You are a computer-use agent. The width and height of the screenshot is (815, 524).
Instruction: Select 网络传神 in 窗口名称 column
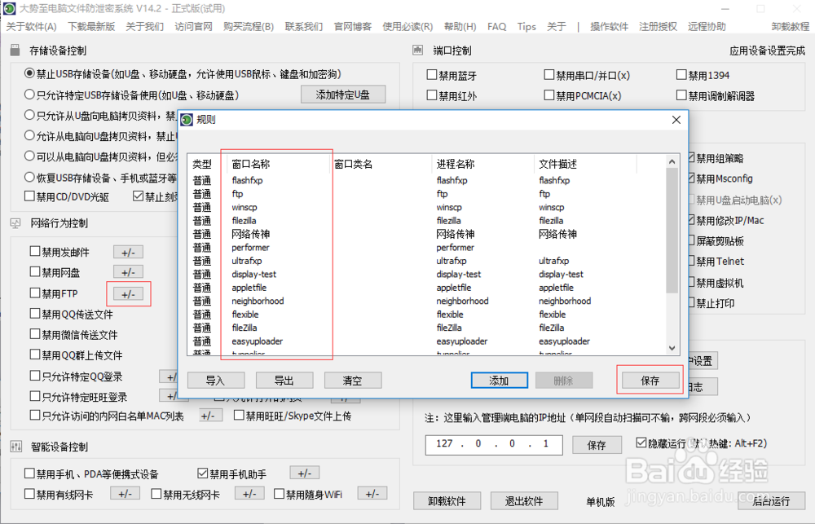(250, 234)
